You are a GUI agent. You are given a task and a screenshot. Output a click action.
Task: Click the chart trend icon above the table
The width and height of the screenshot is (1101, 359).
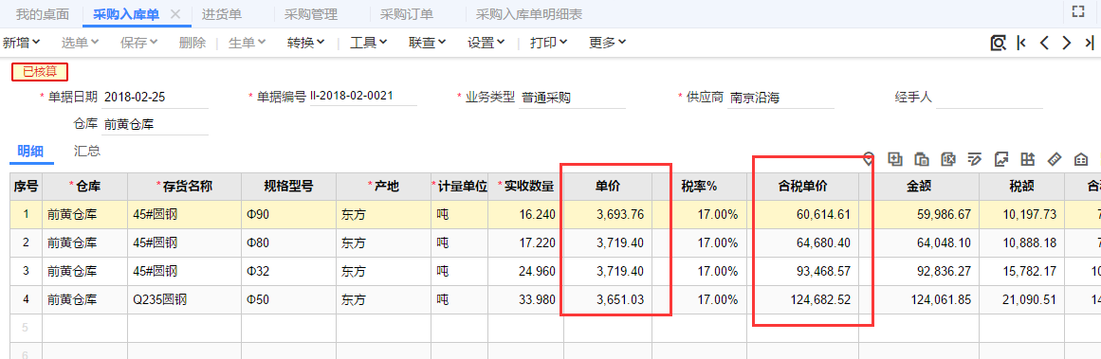pos(1001,158)
